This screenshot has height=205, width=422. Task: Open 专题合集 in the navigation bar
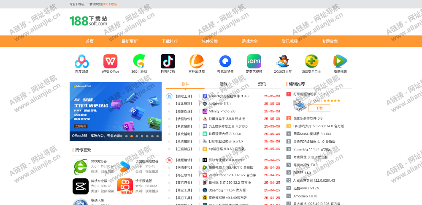tap(330, 41)
